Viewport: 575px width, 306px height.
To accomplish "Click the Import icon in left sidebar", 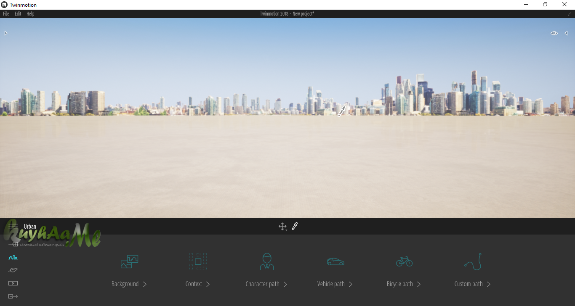I will click(13, 244).
